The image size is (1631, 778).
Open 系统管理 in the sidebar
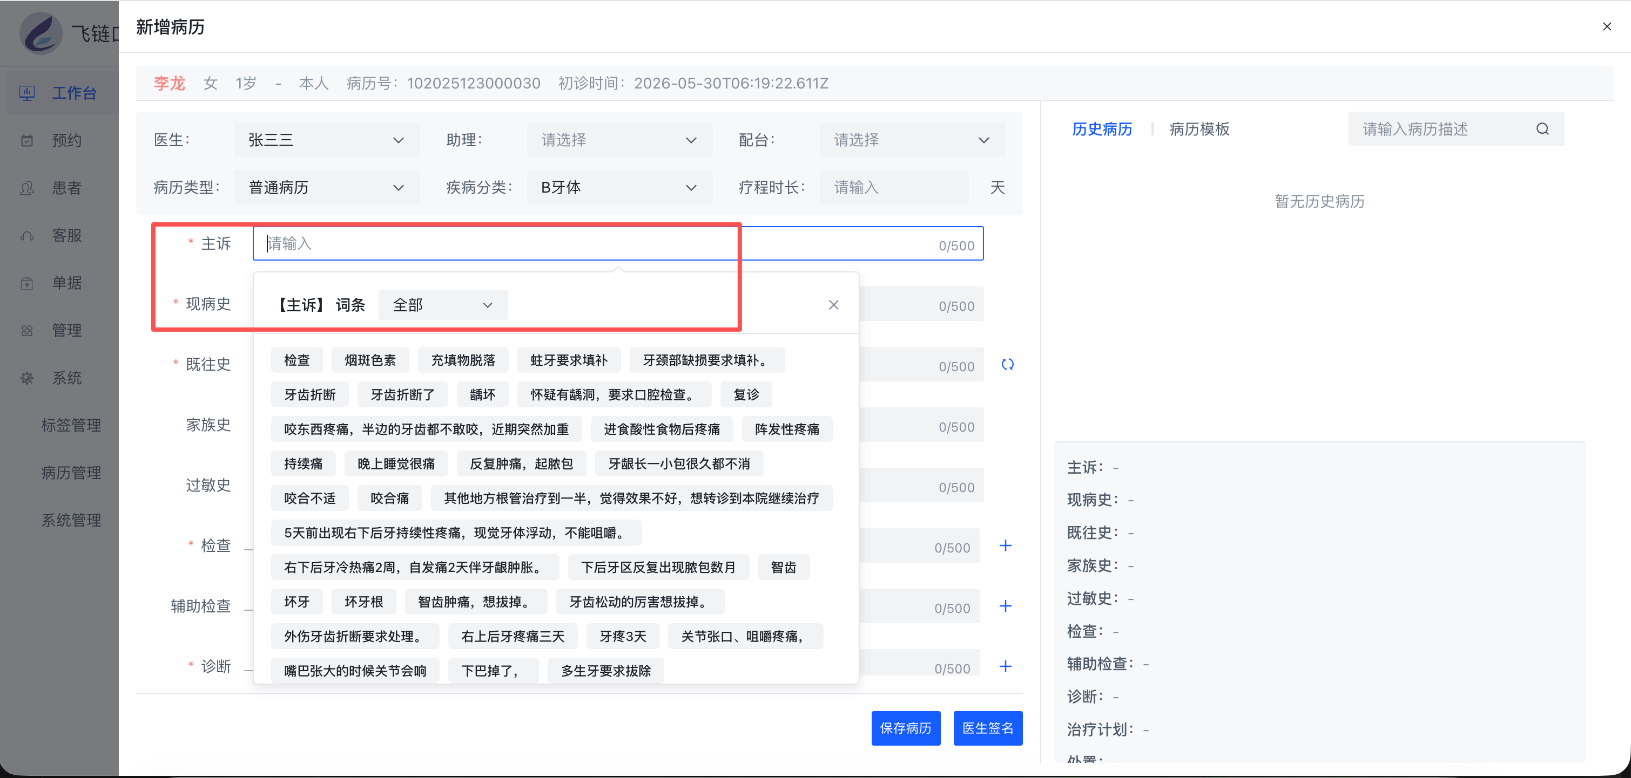[x=71, y=520]
